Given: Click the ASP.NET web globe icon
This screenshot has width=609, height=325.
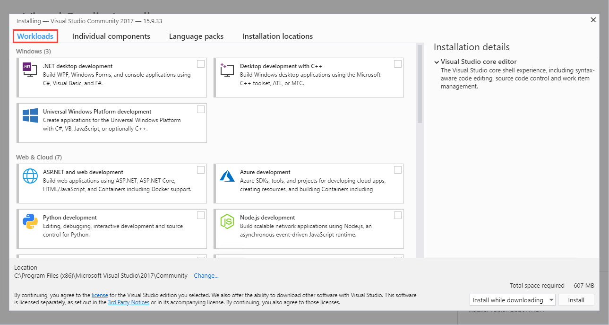Looking at the screenshot, I should point(30,176).
